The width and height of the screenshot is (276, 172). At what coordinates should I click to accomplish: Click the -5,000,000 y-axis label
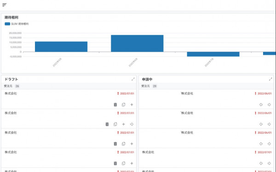[x=16, y=56]
